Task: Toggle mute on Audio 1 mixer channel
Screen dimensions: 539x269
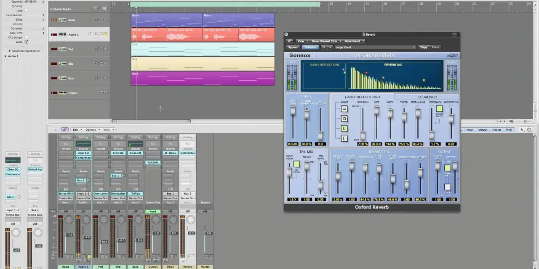Action: point(85,256)
